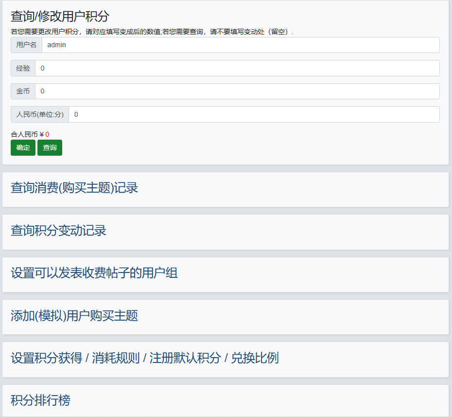452x417 pixels.
Task: Expand the 查询消费(购买主题)记录 section
Action: coord(74,188)
